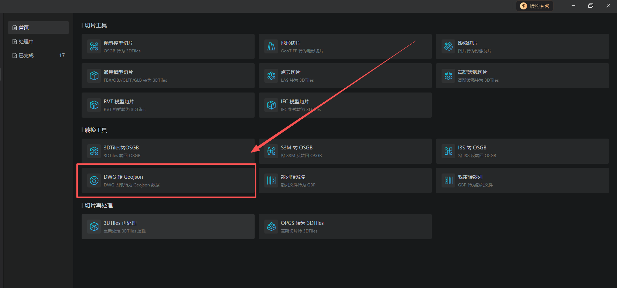
Task: Open the 首页 home tab
Action: [38, 28]
